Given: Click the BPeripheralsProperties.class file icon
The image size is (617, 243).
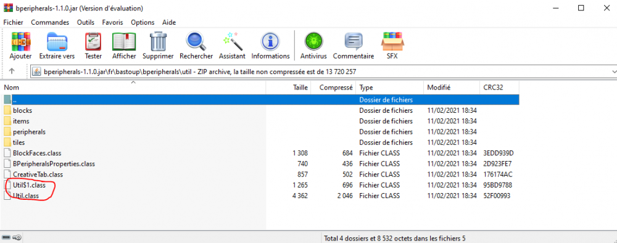Looking at the screenshot, I should click(x=7, y=163).
